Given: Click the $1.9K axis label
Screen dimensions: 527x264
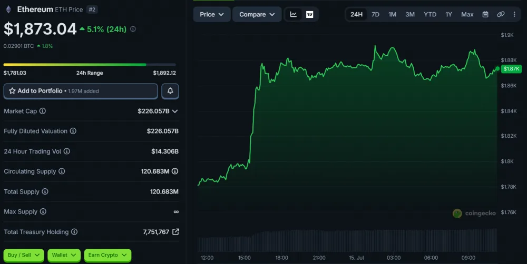Looking at the screenshot, I should click(507, 35).
